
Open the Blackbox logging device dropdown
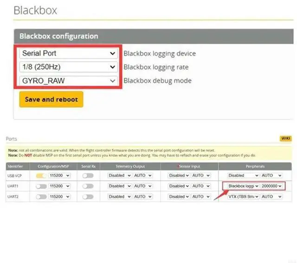coord(69,53)
